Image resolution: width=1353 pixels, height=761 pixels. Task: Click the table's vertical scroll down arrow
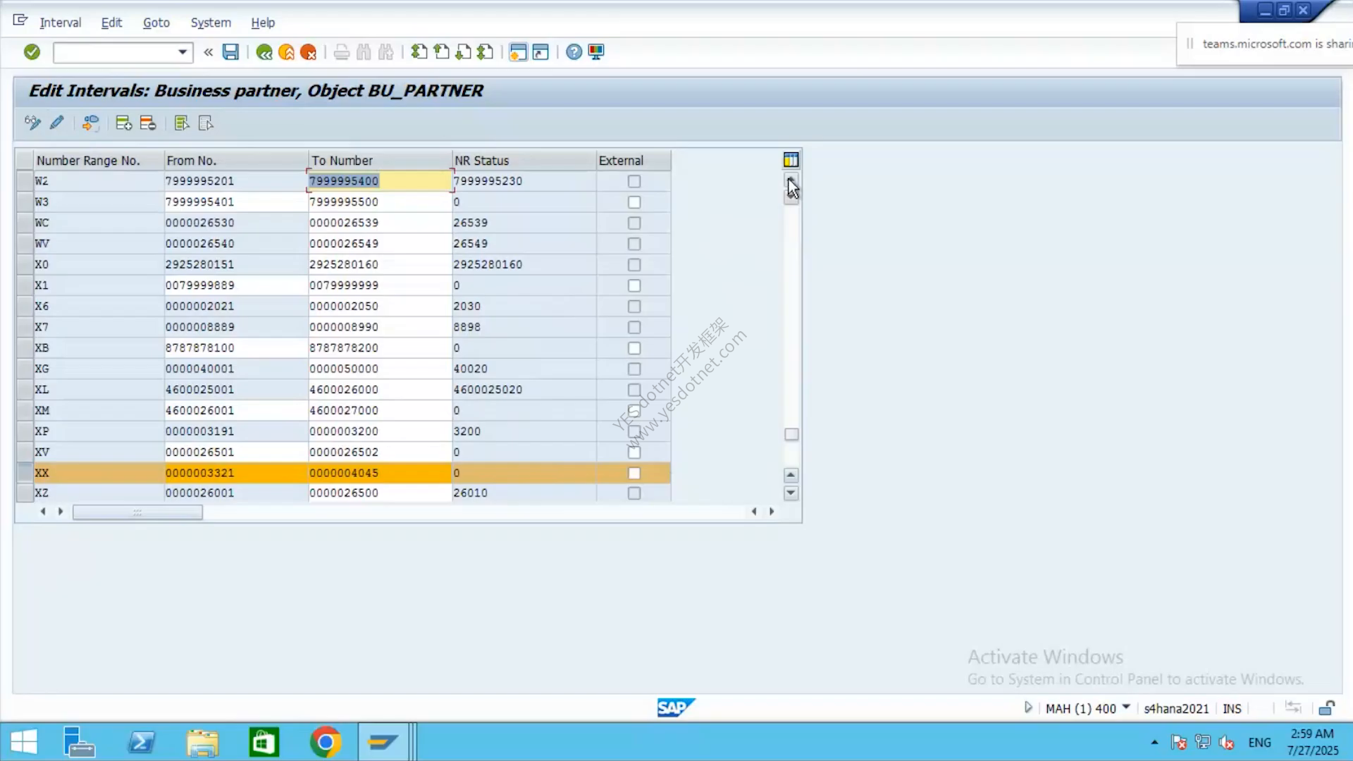point(791,493)
